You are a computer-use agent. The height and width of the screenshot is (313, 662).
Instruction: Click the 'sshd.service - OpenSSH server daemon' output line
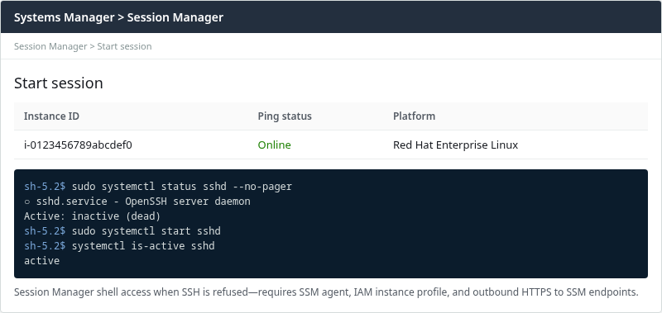click(x=137, y=202)
